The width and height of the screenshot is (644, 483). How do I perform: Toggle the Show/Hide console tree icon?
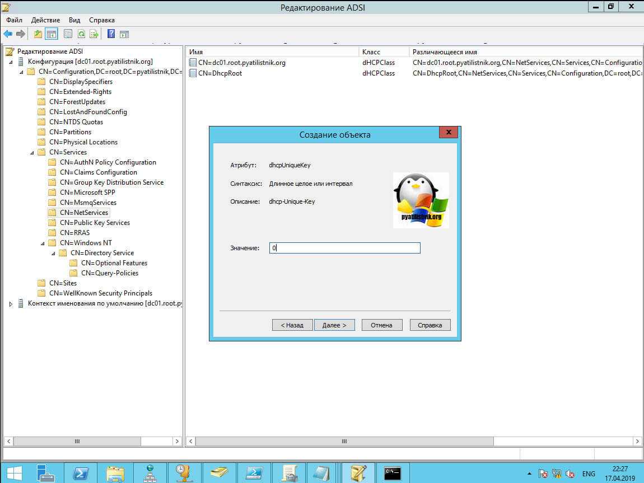(x=52, y=34)
